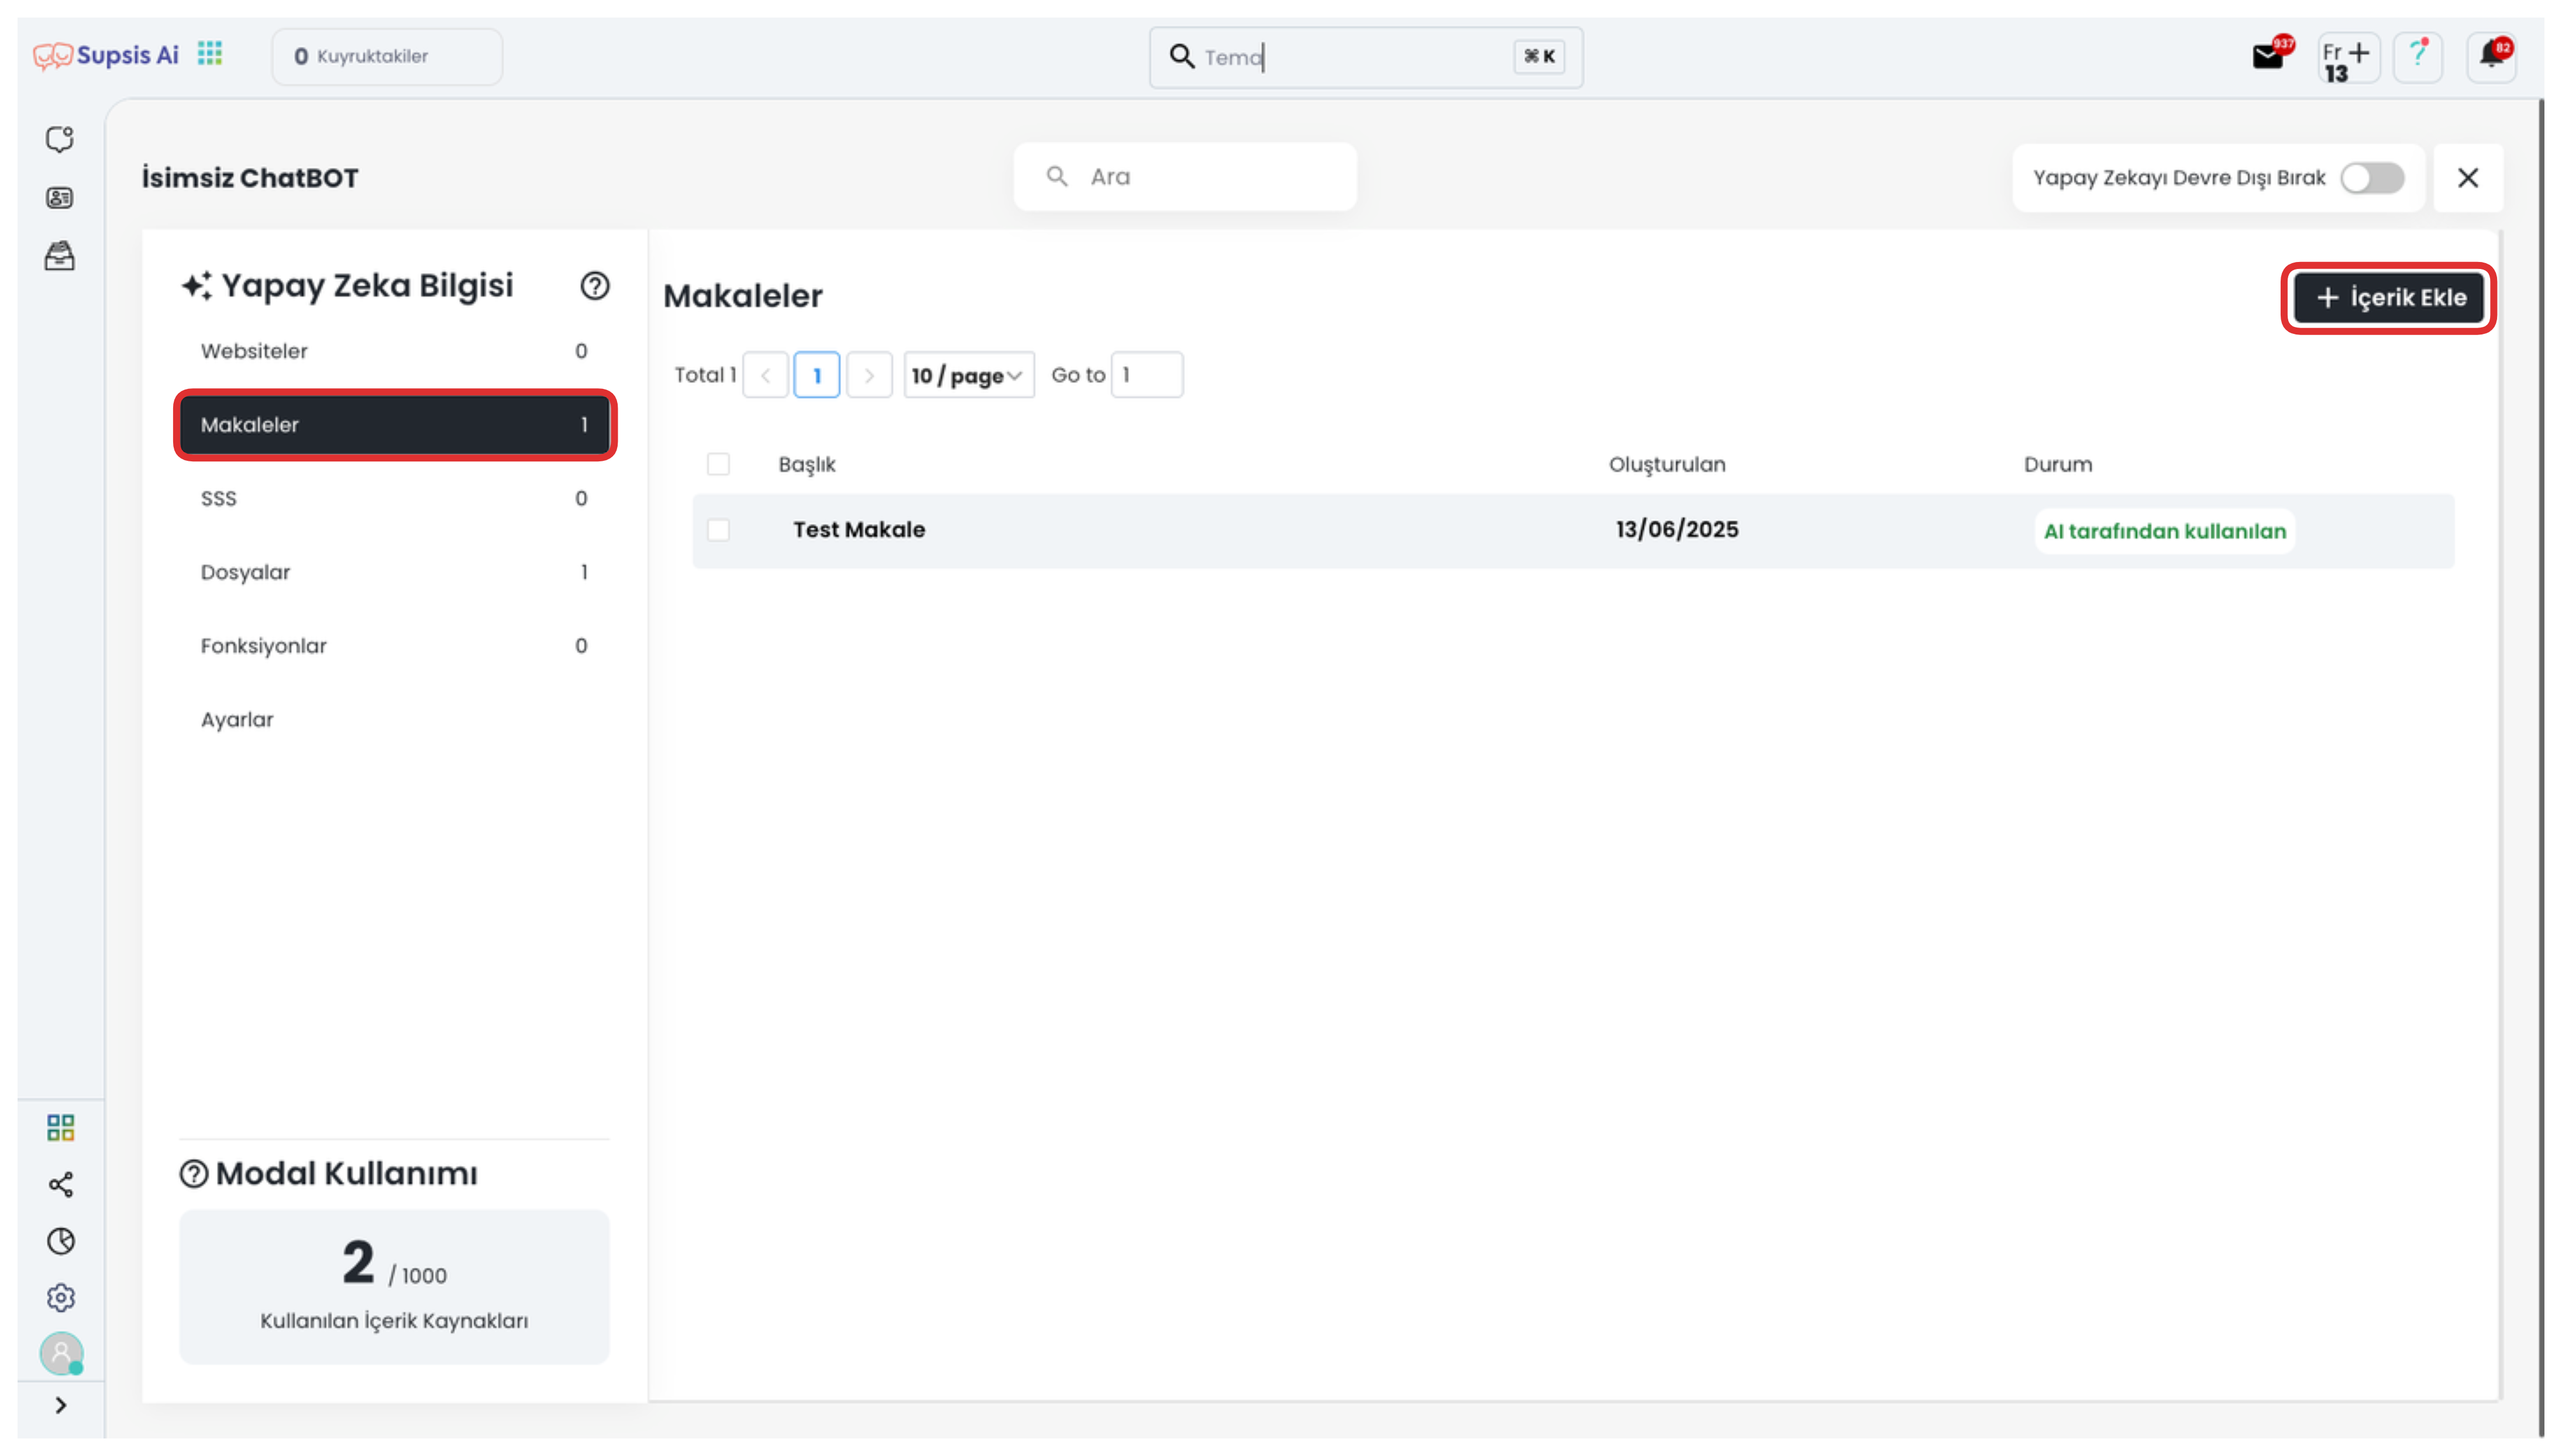2562x1456 pixels.
Task: Open the SSS section
Action: 394,498
